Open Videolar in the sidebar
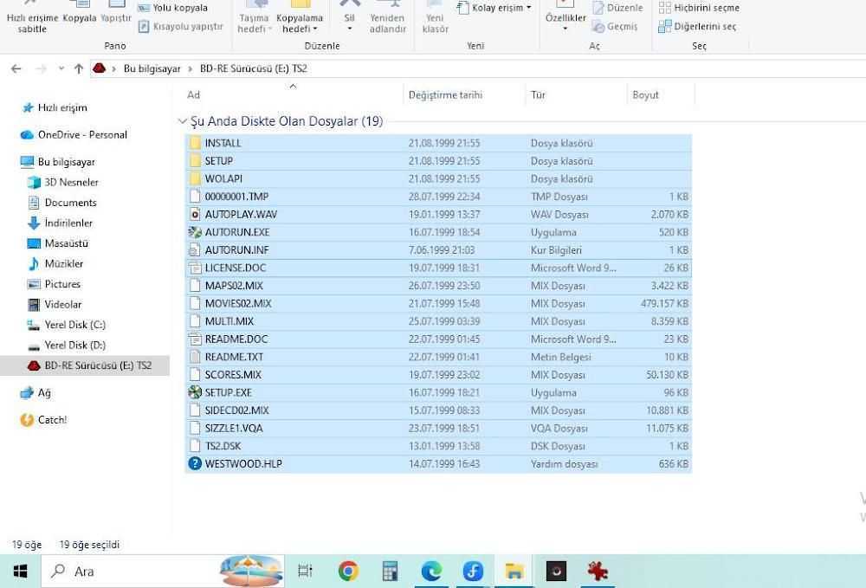Image resolution: width=866 pixels, height=588 pixels. pos(54,305)
